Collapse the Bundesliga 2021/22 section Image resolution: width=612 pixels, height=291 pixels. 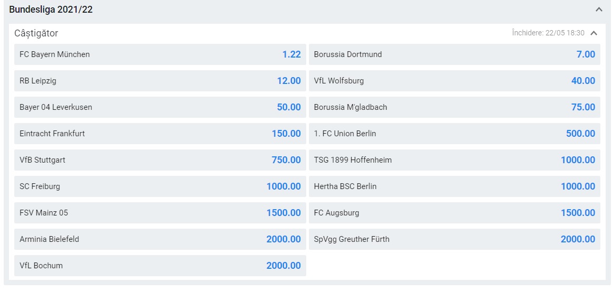tap(598, 10)
